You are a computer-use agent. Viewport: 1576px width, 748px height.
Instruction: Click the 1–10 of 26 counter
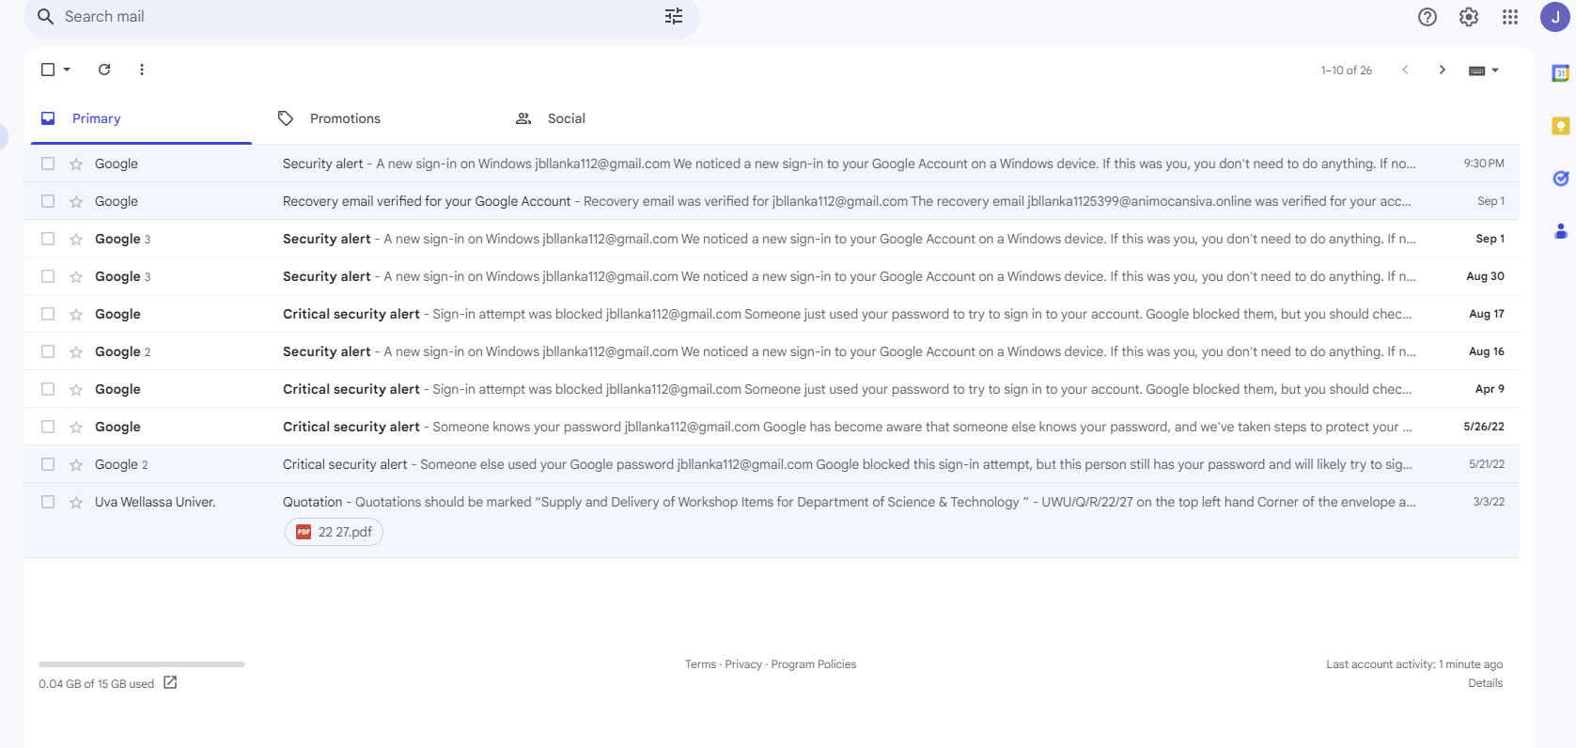(1346, 70)
